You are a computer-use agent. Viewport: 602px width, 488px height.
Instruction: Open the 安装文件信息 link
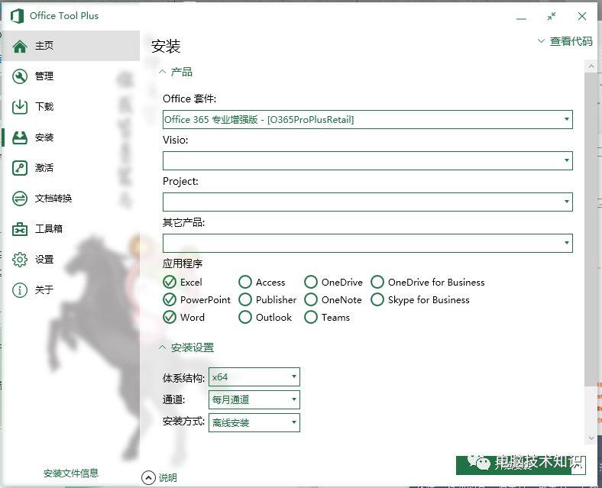click(70, 473)
